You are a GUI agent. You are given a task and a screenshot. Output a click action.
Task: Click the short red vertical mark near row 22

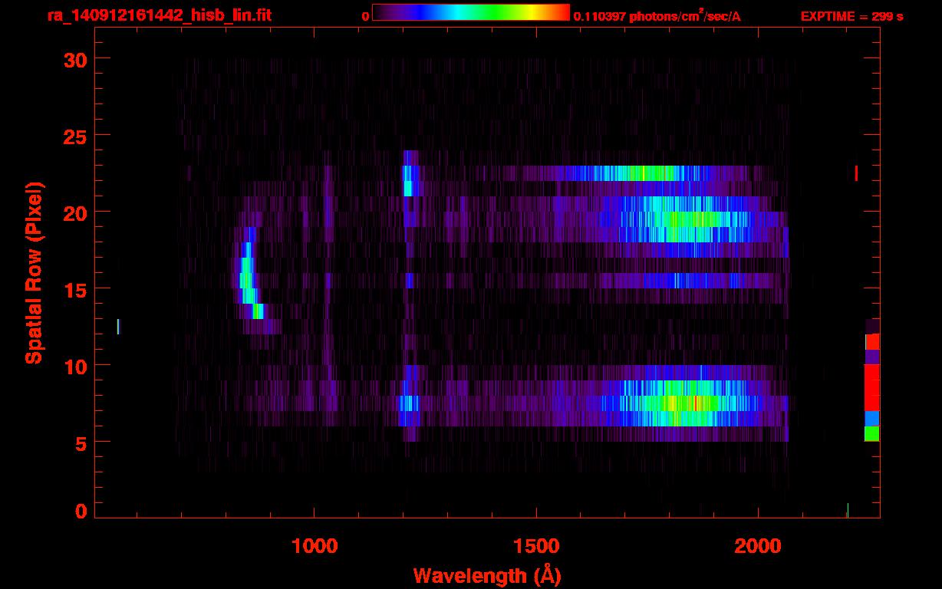tap(856, 173)
